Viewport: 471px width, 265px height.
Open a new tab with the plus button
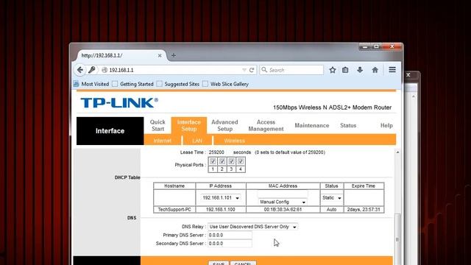point(174,55)
